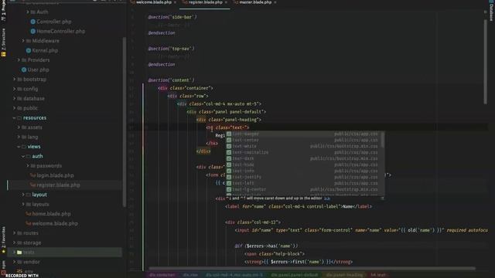
Task: Expand the Middleware folder
Action: click(x=23, y=41)
